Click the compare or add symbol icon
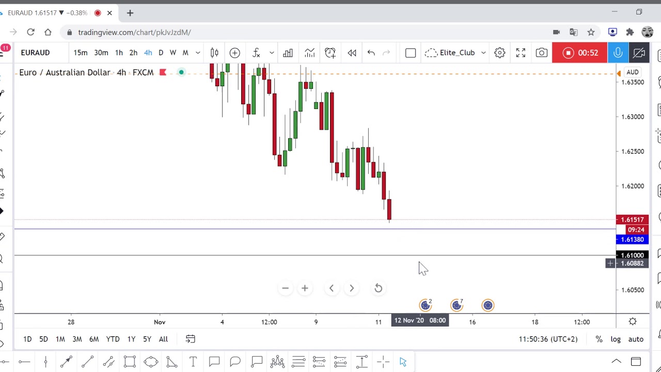 (x=235, y=53)
